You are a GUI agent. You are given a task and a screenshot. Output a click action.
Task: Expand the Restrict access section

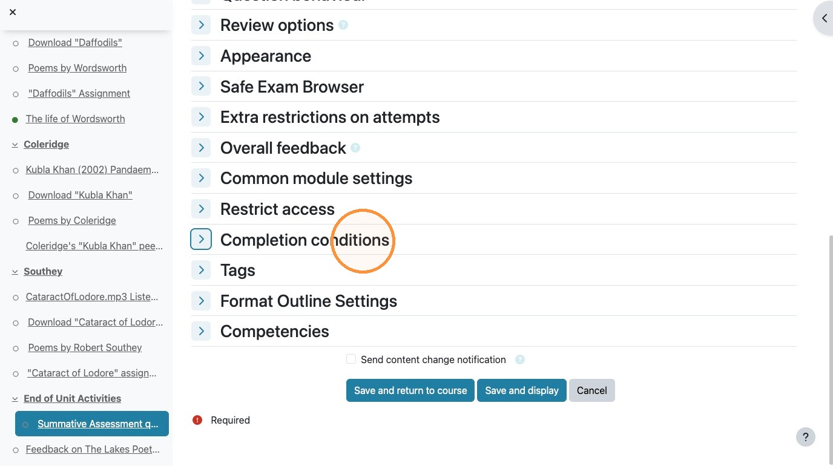(201, 209)
